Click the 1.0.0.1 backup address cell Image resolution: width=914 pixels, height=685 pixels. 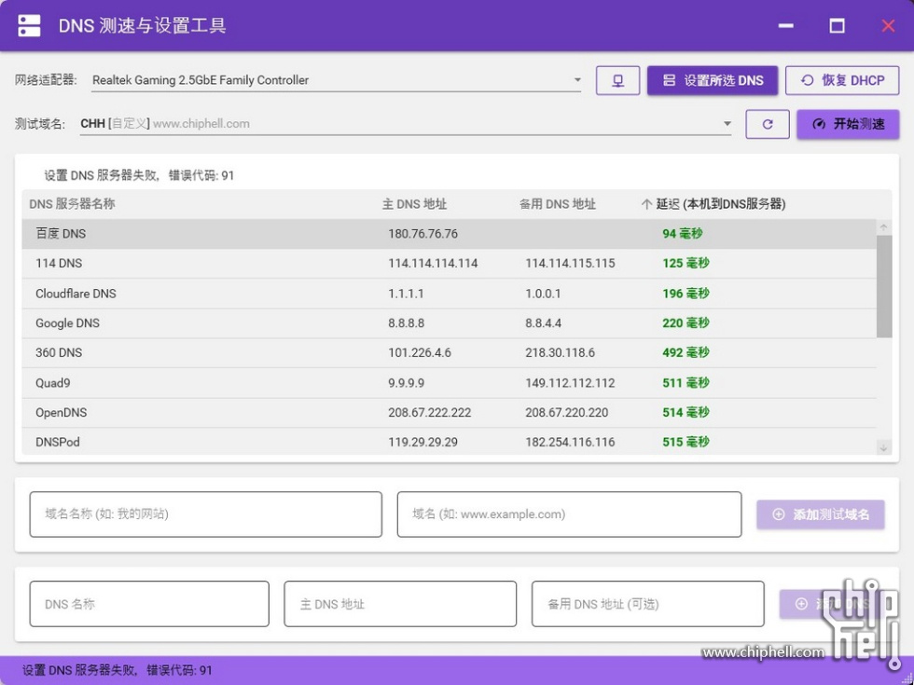pyautogui.click(x=543, y=294)
